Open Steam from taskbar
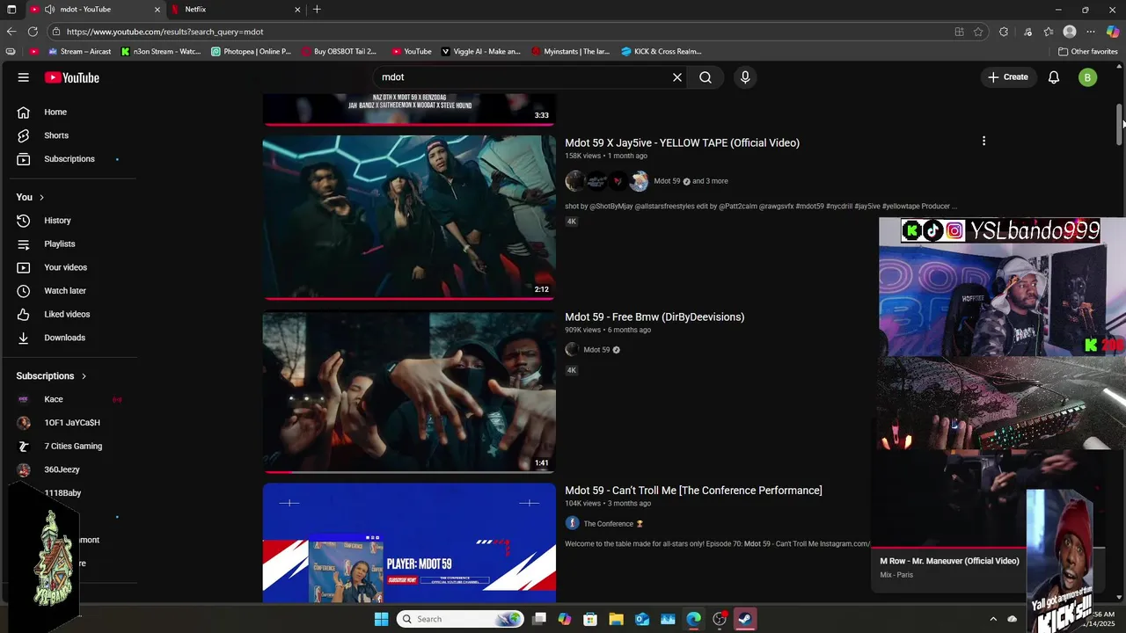This screenshot has width=1126, height=633. pyautogui.click(x=745, y=619)
